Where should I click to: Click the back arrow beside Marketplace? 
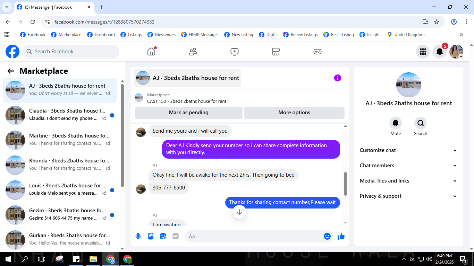coord(11,71)
